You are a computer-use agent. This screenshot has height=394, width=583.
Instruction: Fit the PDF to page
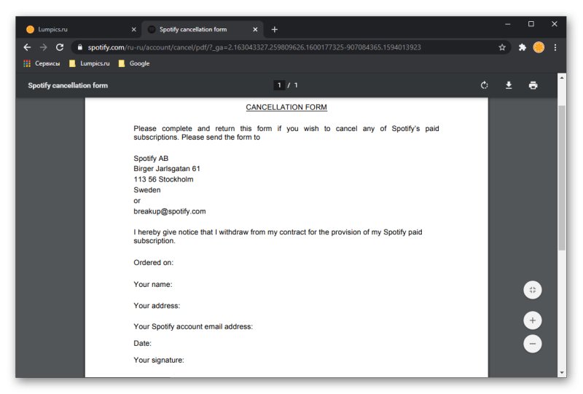click(x=533, y=290)
